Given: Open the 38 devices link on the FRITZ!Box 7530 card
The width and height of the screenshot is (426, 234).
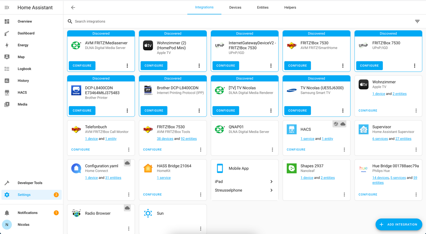Looking at the screenshot, I should click(165, 139).
